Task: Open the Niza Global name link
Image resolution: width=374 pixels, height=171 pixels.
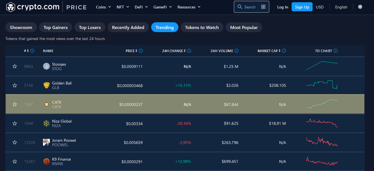Action: tap(62, 121)
